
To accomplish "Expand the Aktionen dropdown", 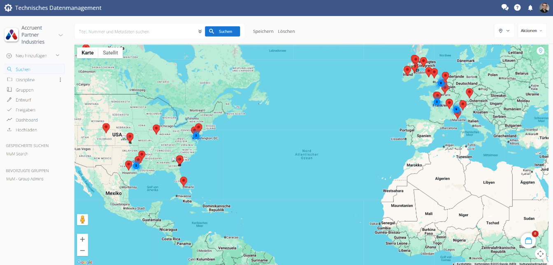I will pos(532,31).
